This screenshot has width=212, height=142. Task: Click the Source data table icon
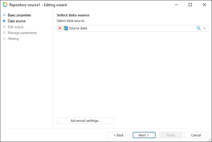tap(66, 28)
